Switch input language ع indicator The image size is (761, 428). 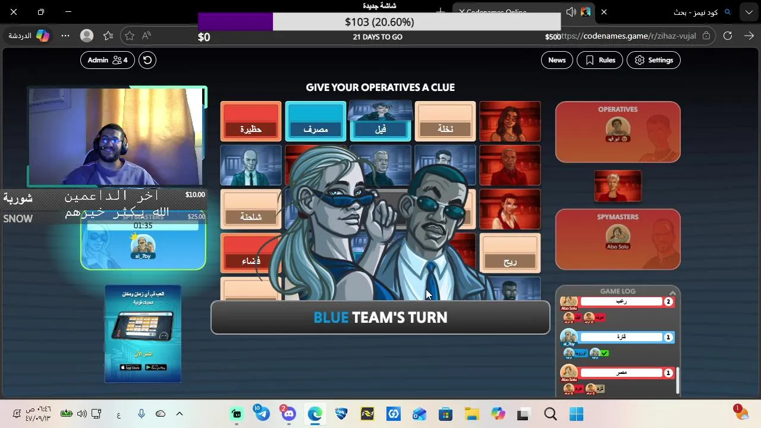click(119, 414)
